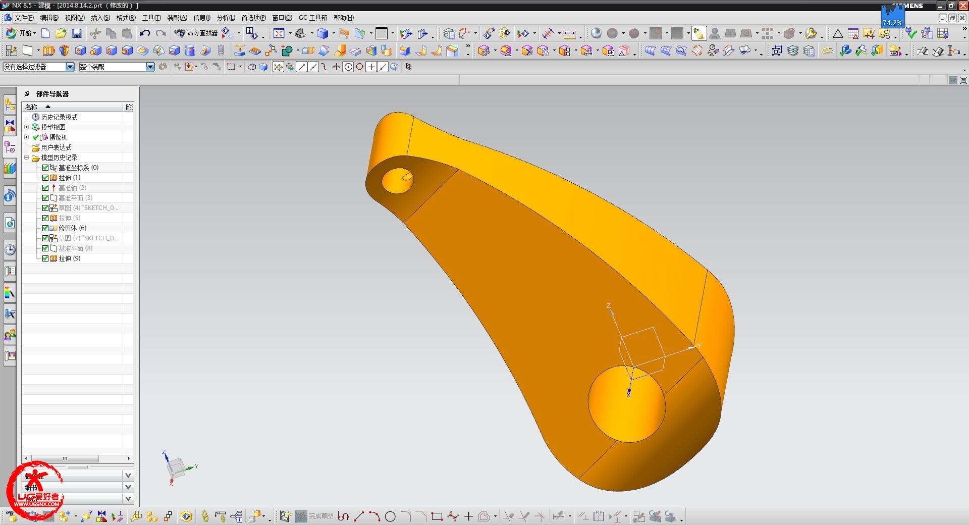Screen dimensions: 969x525
Task: Open the 视图(V) menu
Action: (x=75, y=18)
